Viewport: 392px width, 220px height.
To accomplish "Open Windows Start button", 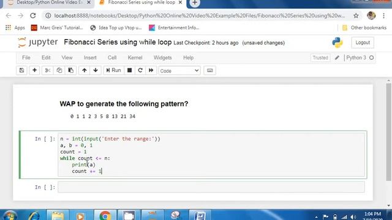I will (x=10, y=216).
